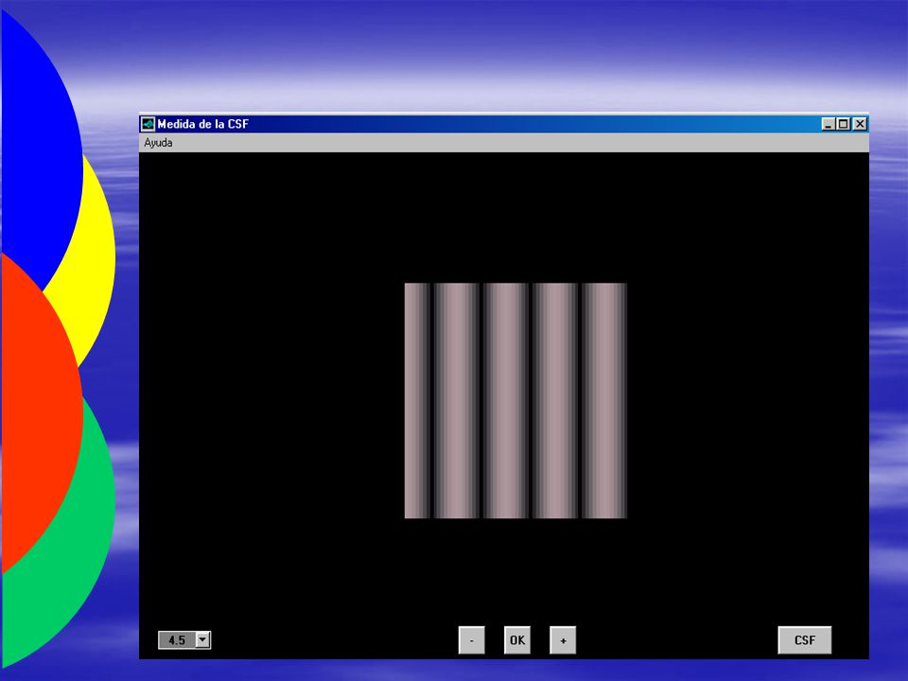Expand the 4.5 frequency dropdown arrow
This screenshot has height=681, width=908.
[x=202, y=640]
